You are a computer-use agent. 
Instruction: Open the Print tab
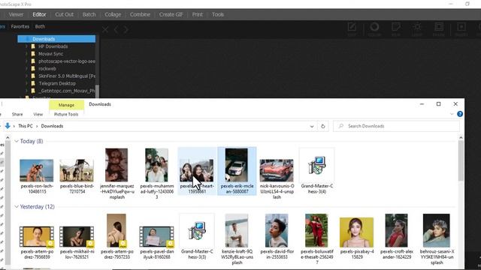pos(197,14)
